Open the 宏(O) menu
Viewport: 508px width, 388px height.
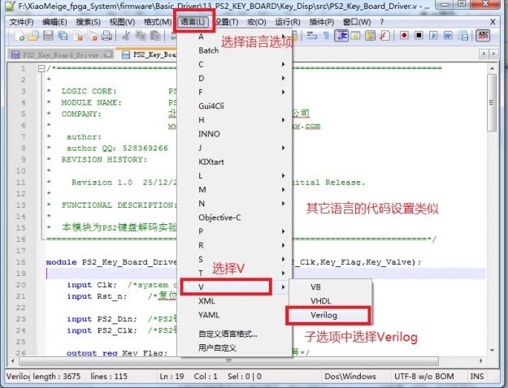click(x=256, y=22)
